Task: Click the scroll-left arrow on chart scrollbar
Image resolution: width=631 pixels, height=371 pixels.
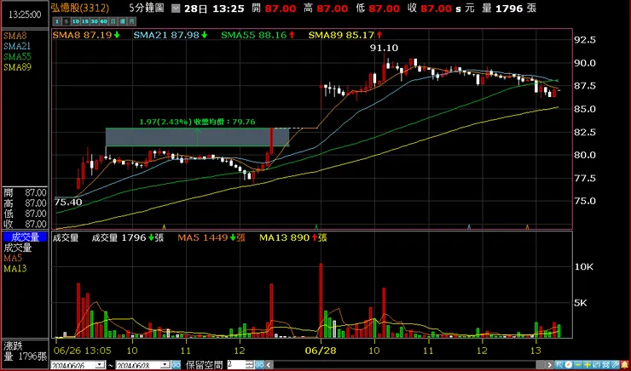Action: (x=269, y=365)
